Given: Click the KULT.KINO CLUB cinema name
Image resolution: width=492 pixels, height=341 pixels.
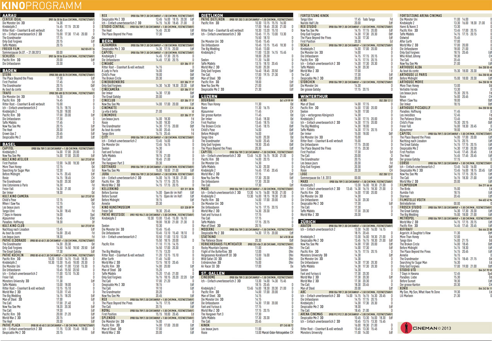Looking at the screenshot, I should coord(13,225).
